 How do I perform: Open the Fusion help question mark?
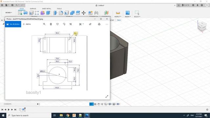[202, 5]
